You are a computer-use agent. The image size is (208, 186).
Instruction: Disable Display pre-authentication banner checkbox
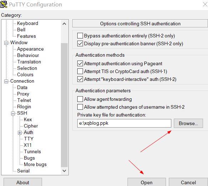[x=80, y=43]
